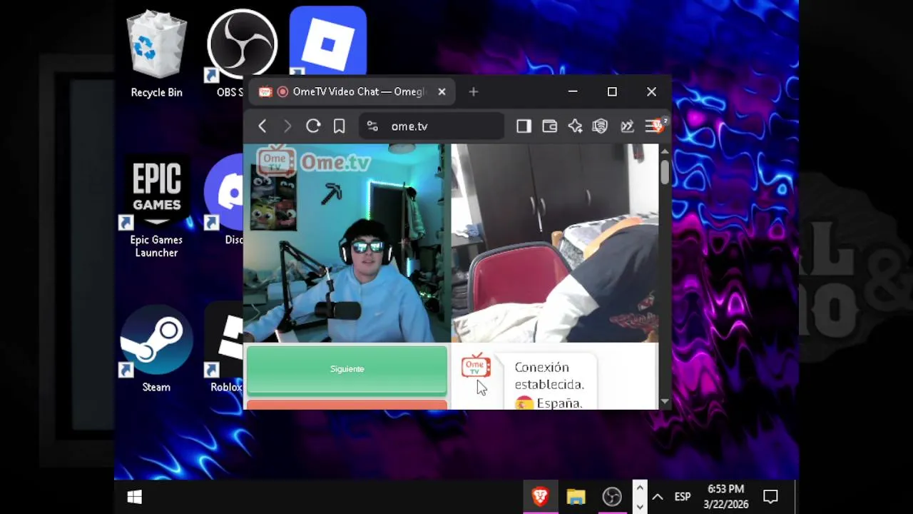Show hidden system tray icons

658,497
